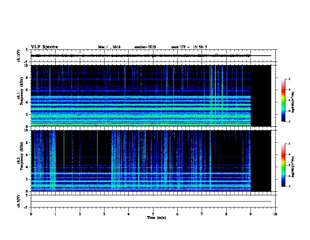Click the "7" tick on the time axis
Viewport: 310px width, 240px height.
tap(202, 214)
